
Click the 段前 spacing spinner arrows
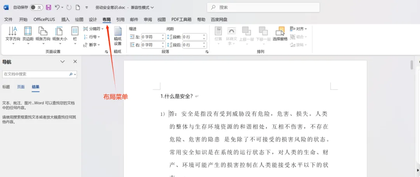(x=205, y=37)
